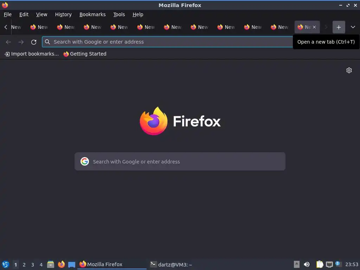Switch to the dartz@VM3 terminal window
This screenshot has width=360, height=270.
point(171,264)
